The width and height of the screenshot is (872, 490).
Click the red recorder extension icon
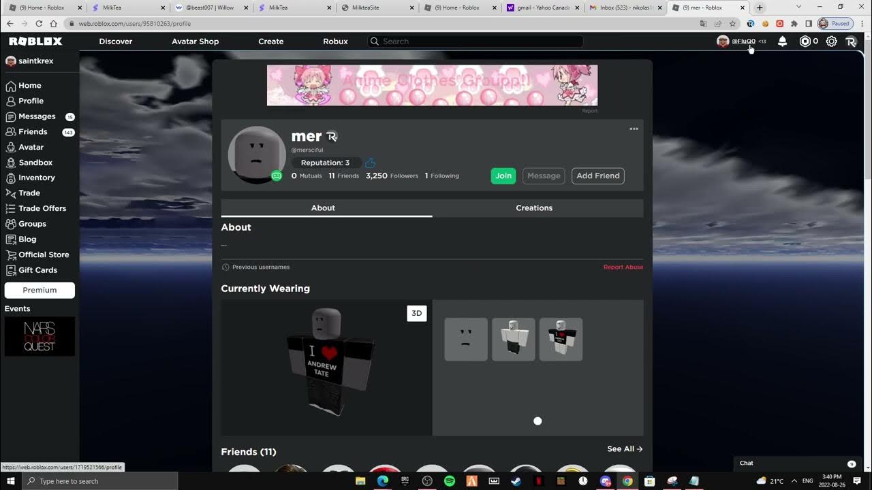780,24
